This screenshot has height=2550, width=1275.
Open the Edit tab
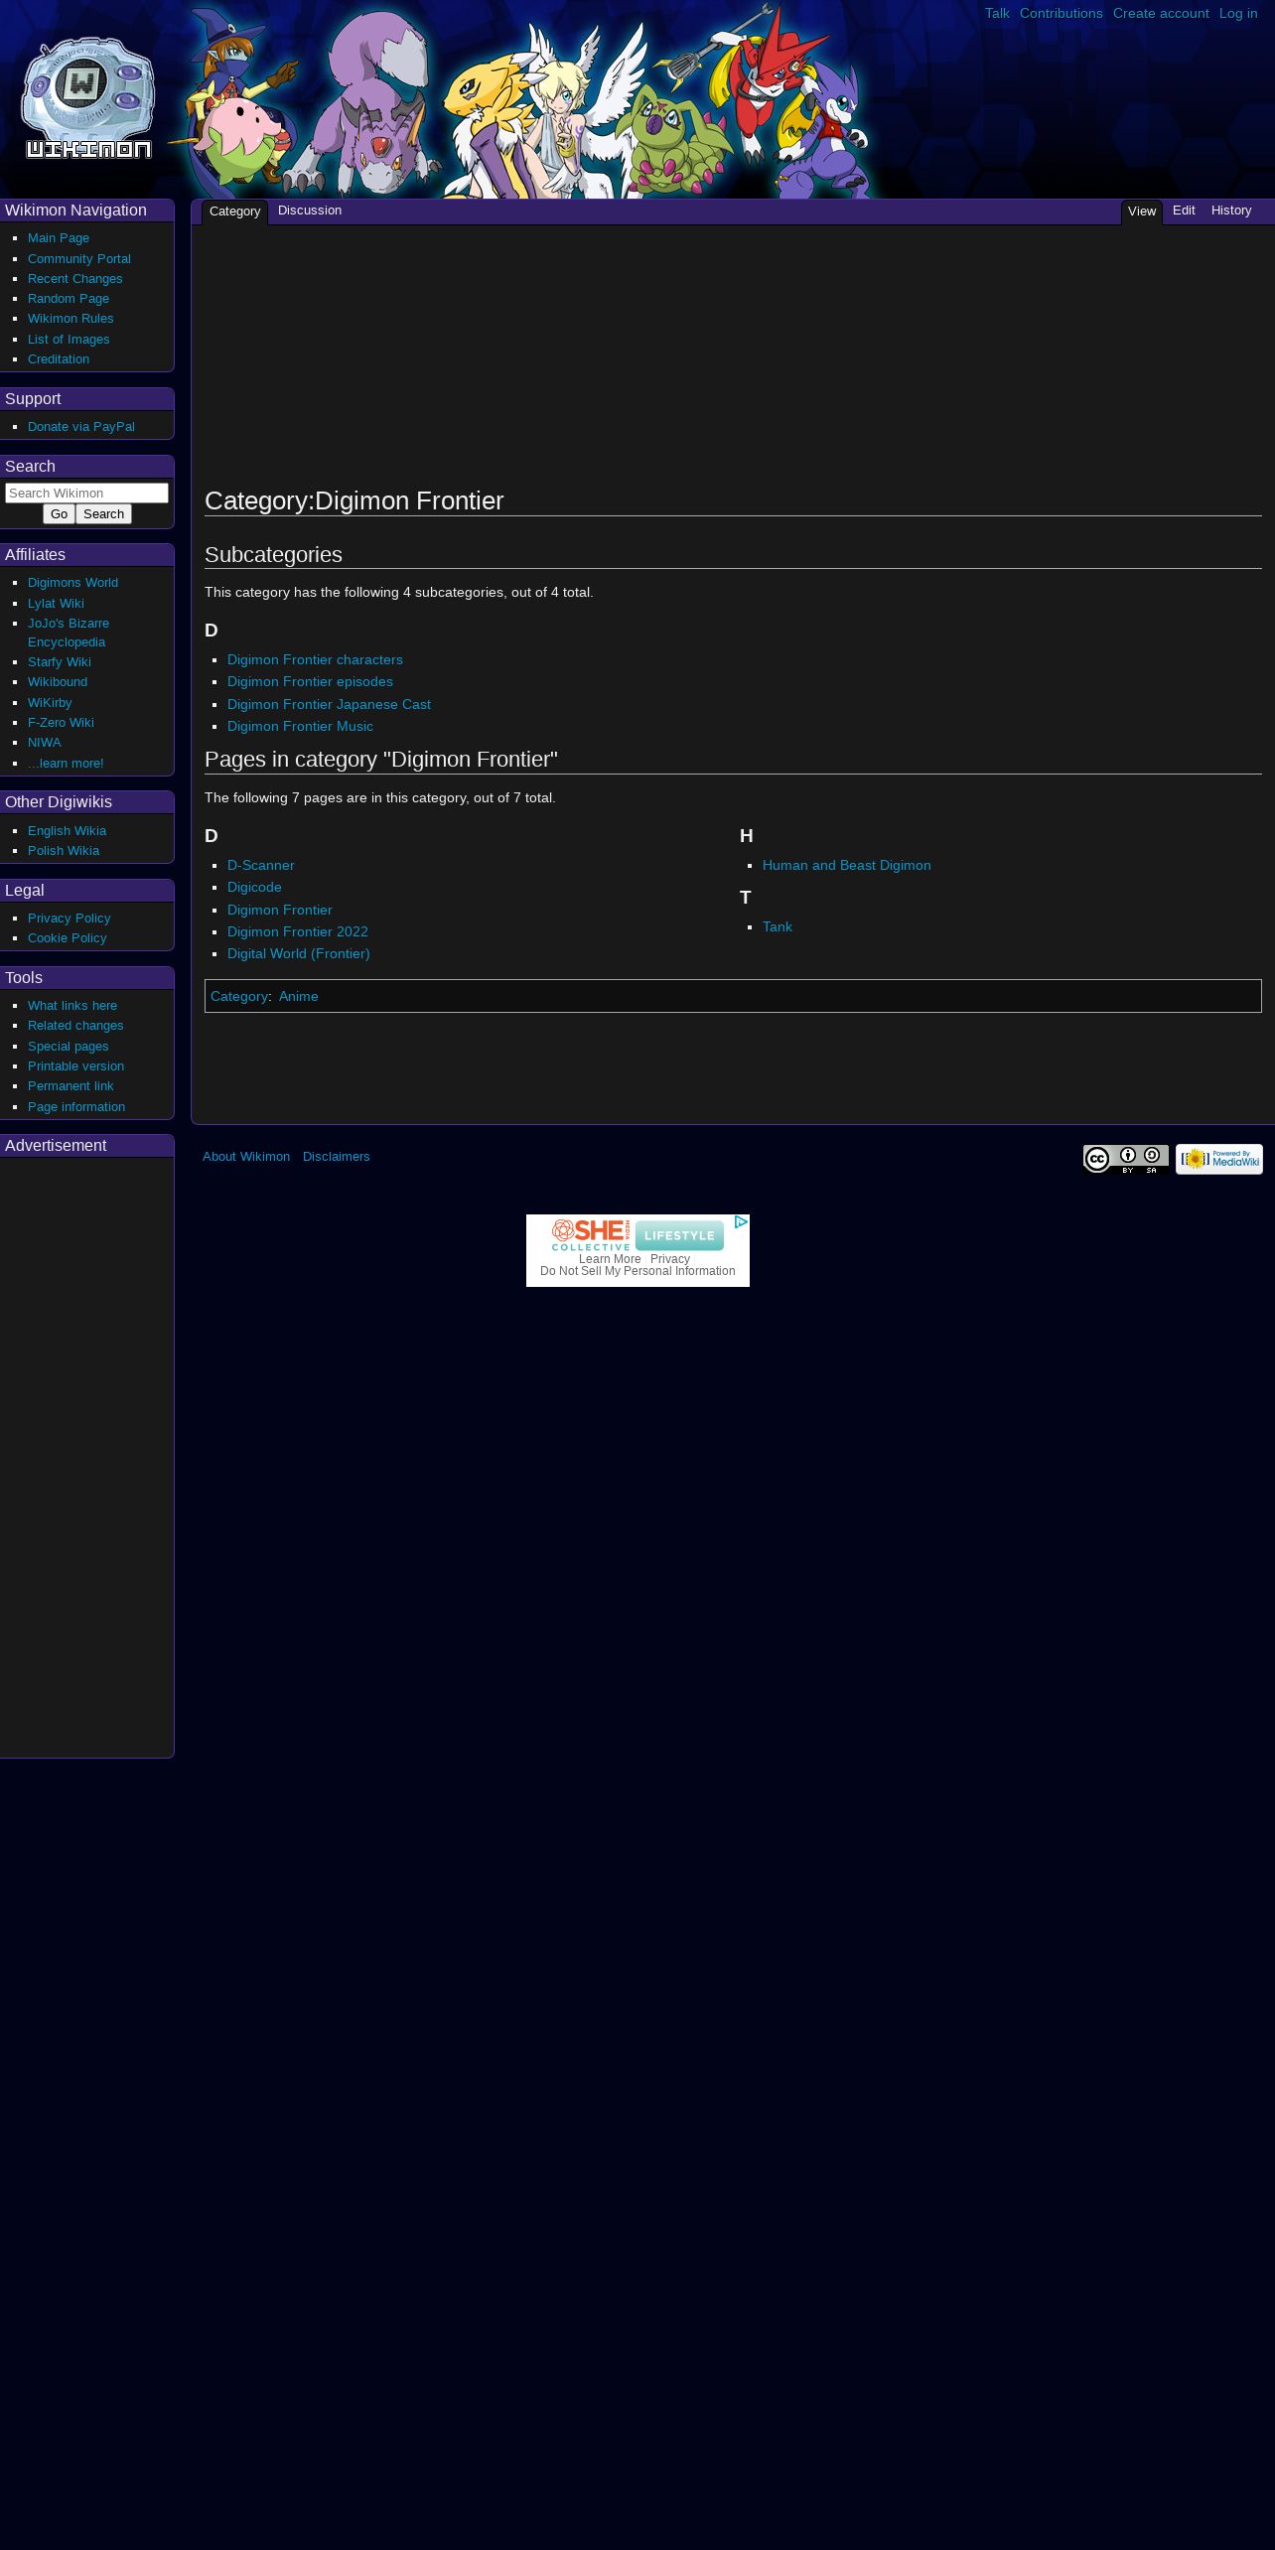[x=1184, y=211]
